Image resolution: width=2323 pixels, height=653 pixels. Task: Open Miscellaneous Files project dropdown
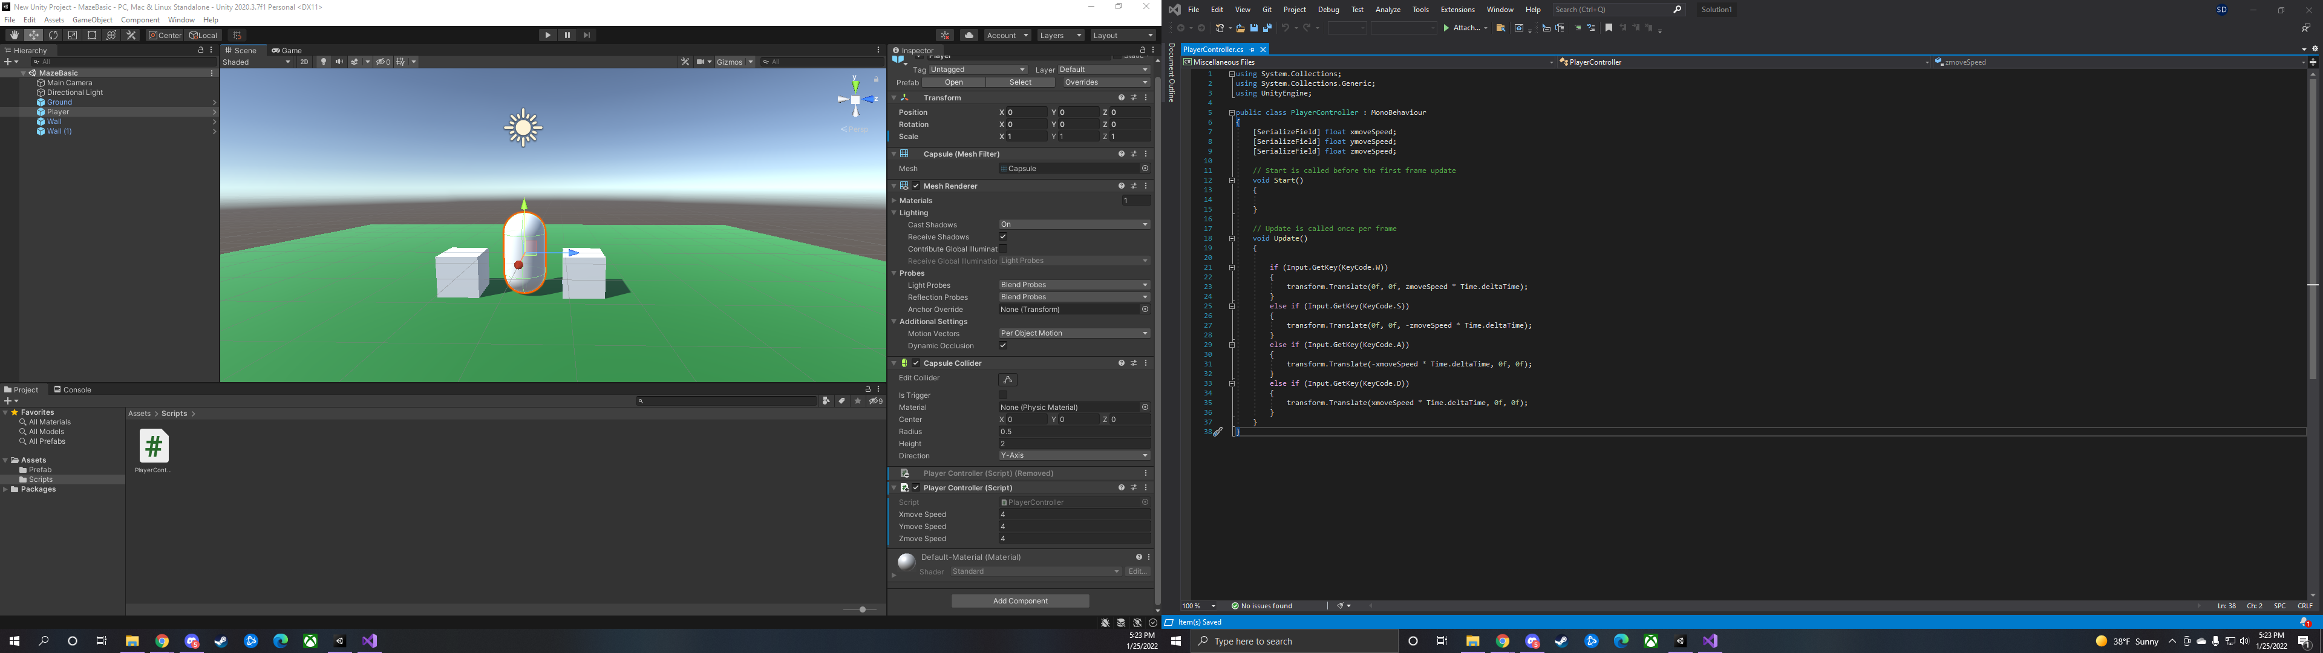tap(1369, 62)
